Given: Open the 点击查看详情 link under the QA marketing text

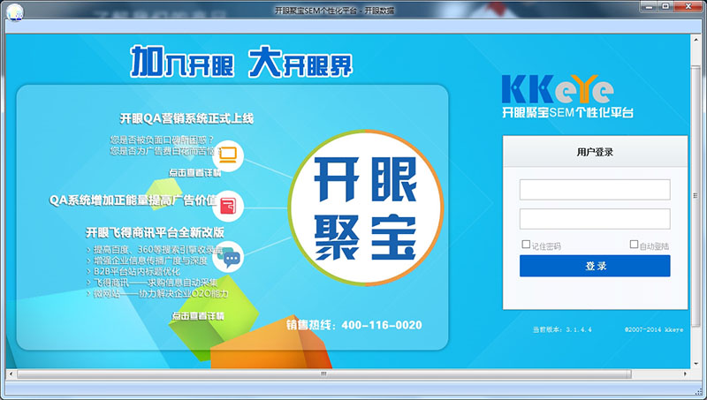Looking at the screenshot, I should click(x=194, y=173).
